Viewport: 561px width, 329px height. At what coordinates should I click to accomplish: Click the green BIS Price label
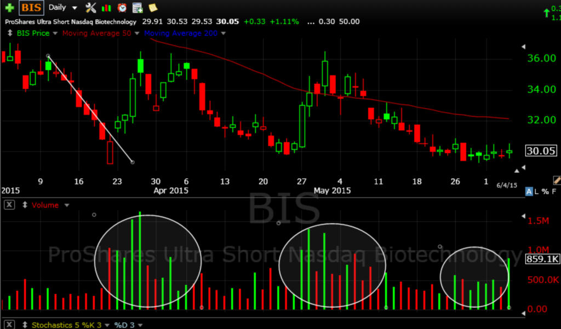(x=33, y=33)
